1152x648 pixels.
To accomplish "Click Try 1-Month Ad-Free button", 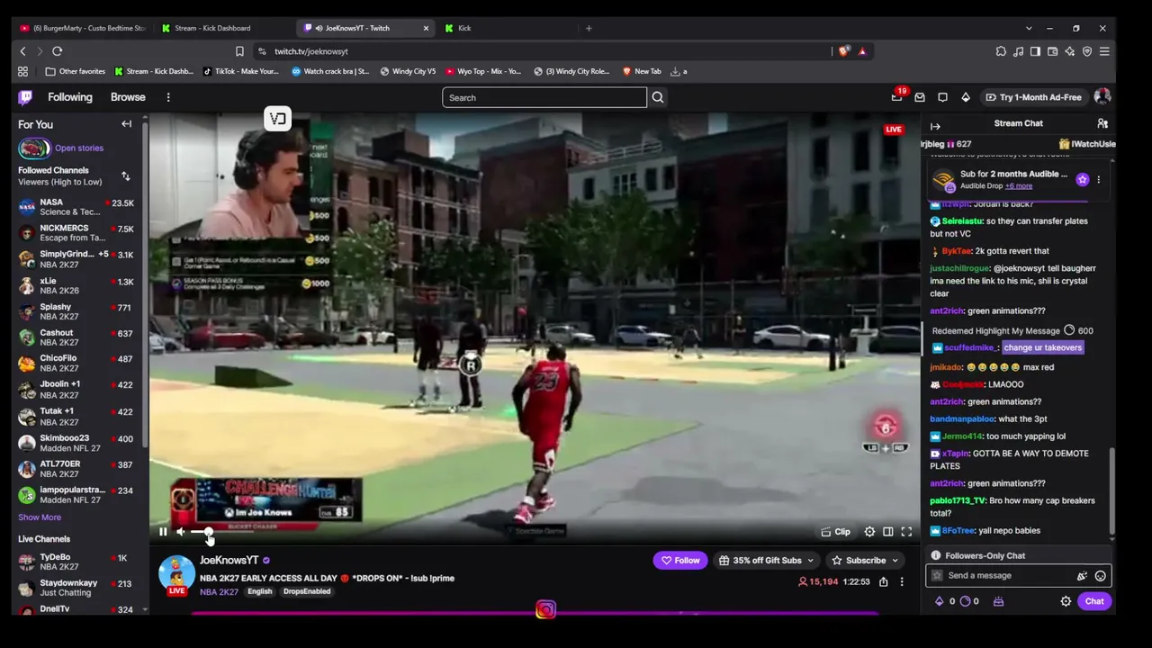I will (x=1033, y=97).
